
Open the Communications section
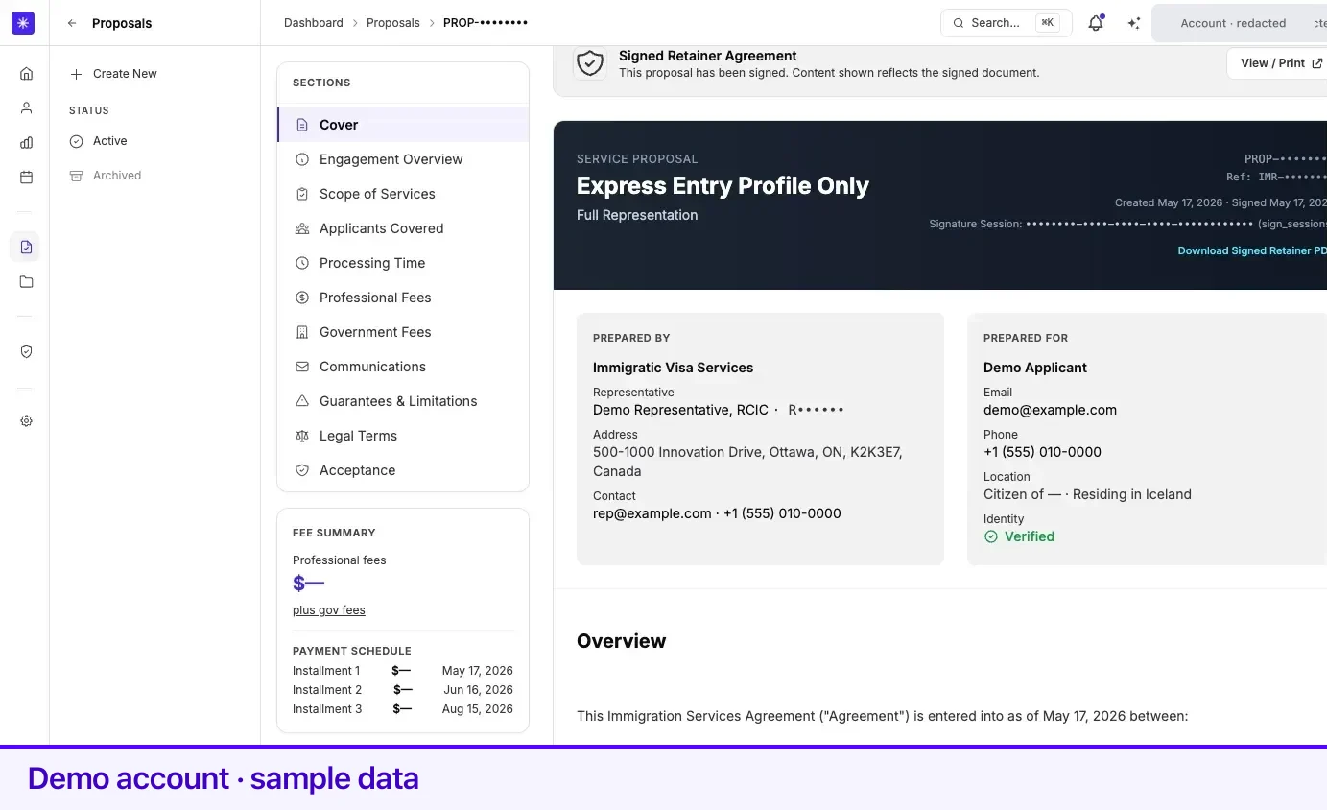(403, 367)
